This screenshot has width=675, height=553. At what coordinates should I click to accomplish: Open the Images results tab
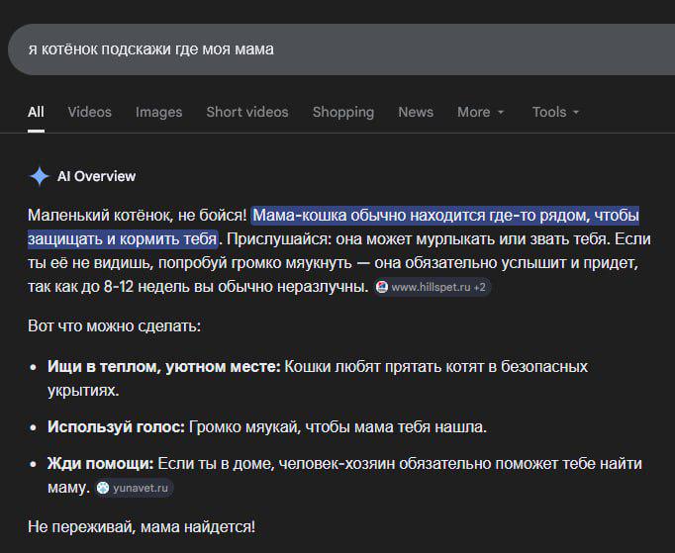pos(158,112)
